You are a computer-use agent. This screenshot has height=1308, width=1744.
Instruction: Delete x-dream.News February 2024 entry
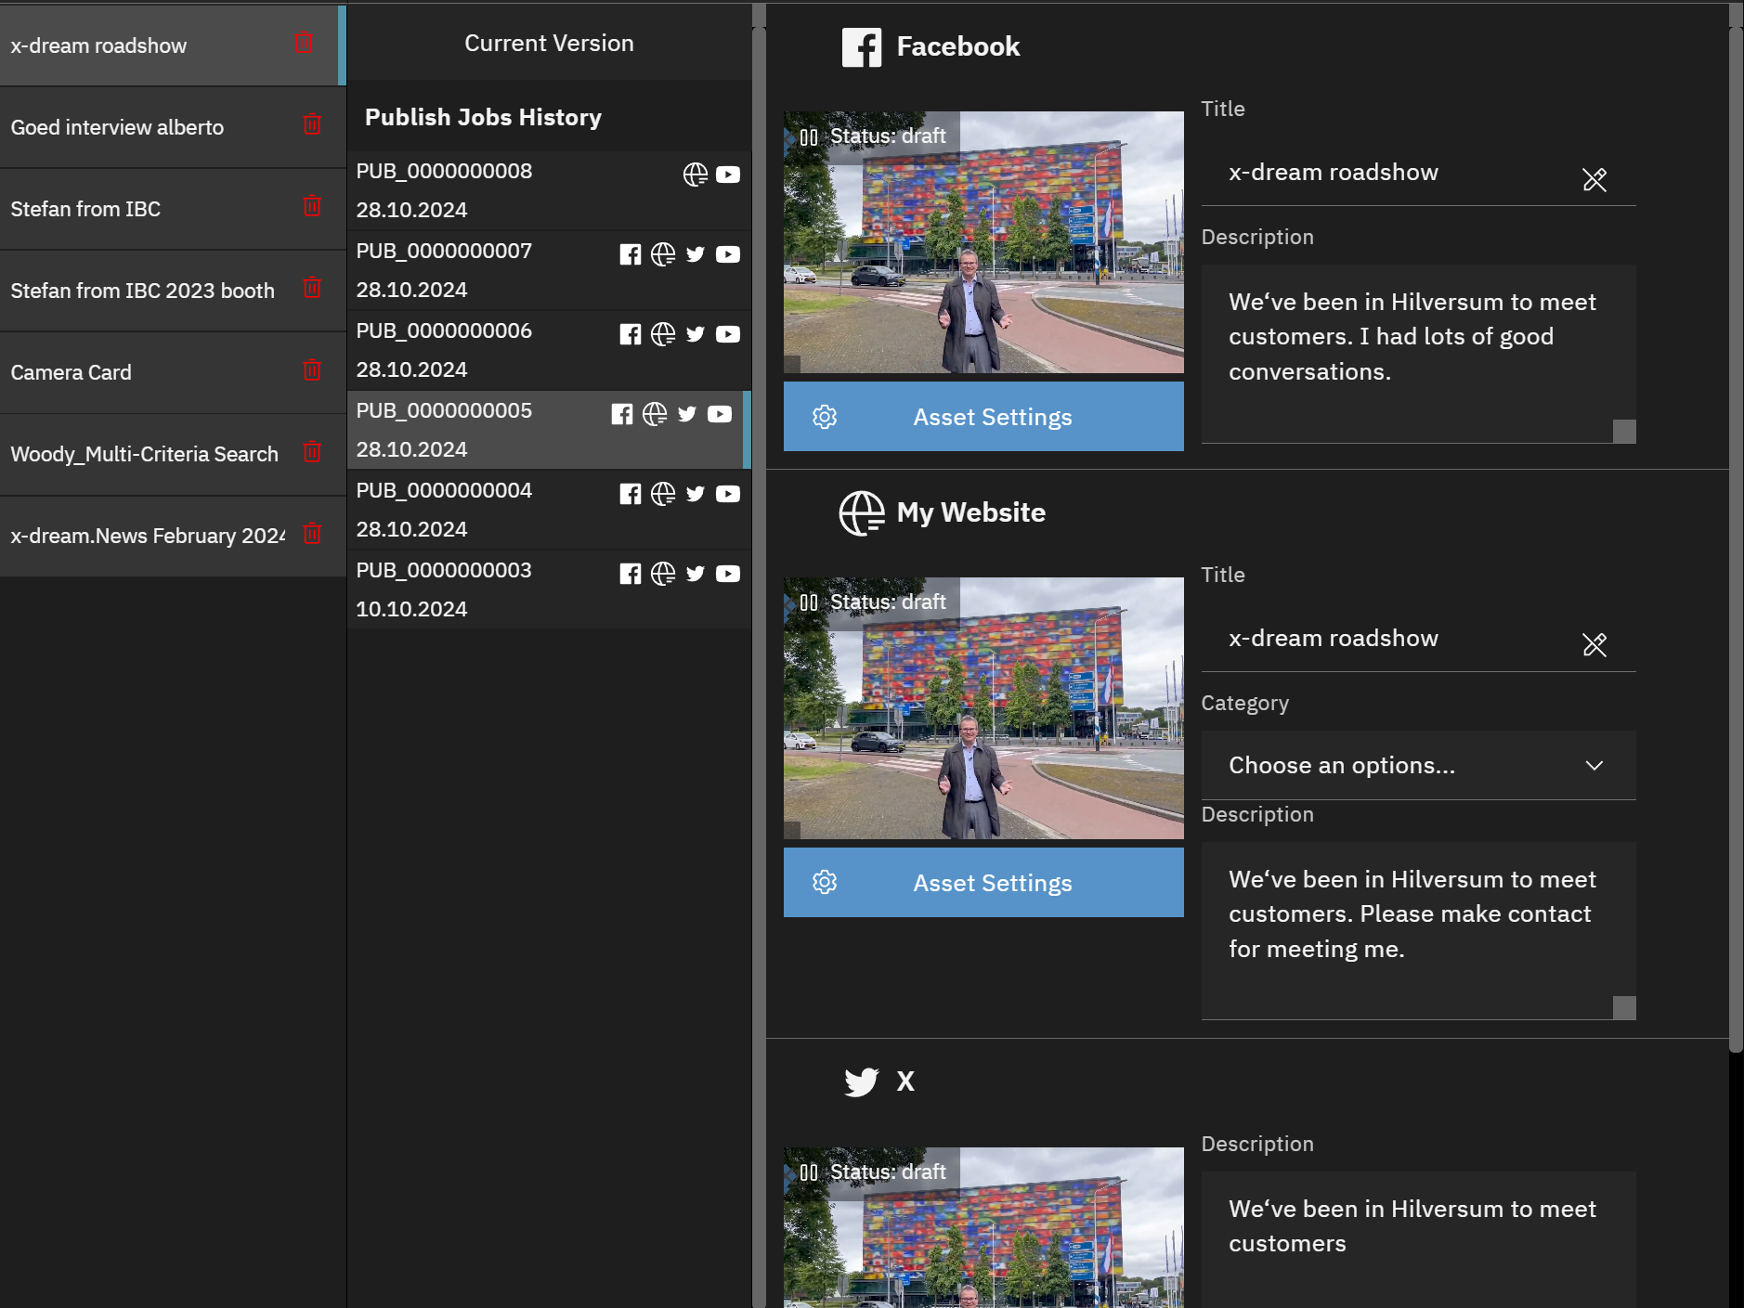click(x=312, y=533)
